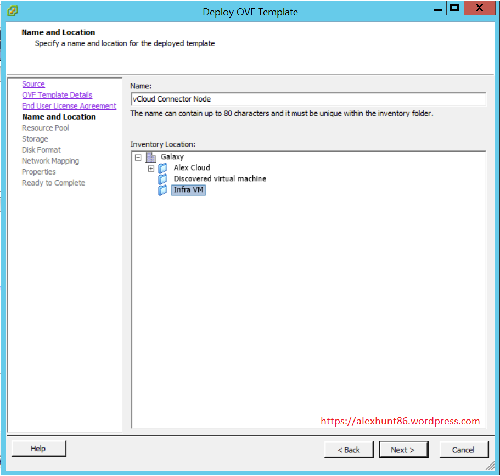Expand the Alex Cloud folder
The width and height of the screenshot is (500, 476).
[151, 169]
